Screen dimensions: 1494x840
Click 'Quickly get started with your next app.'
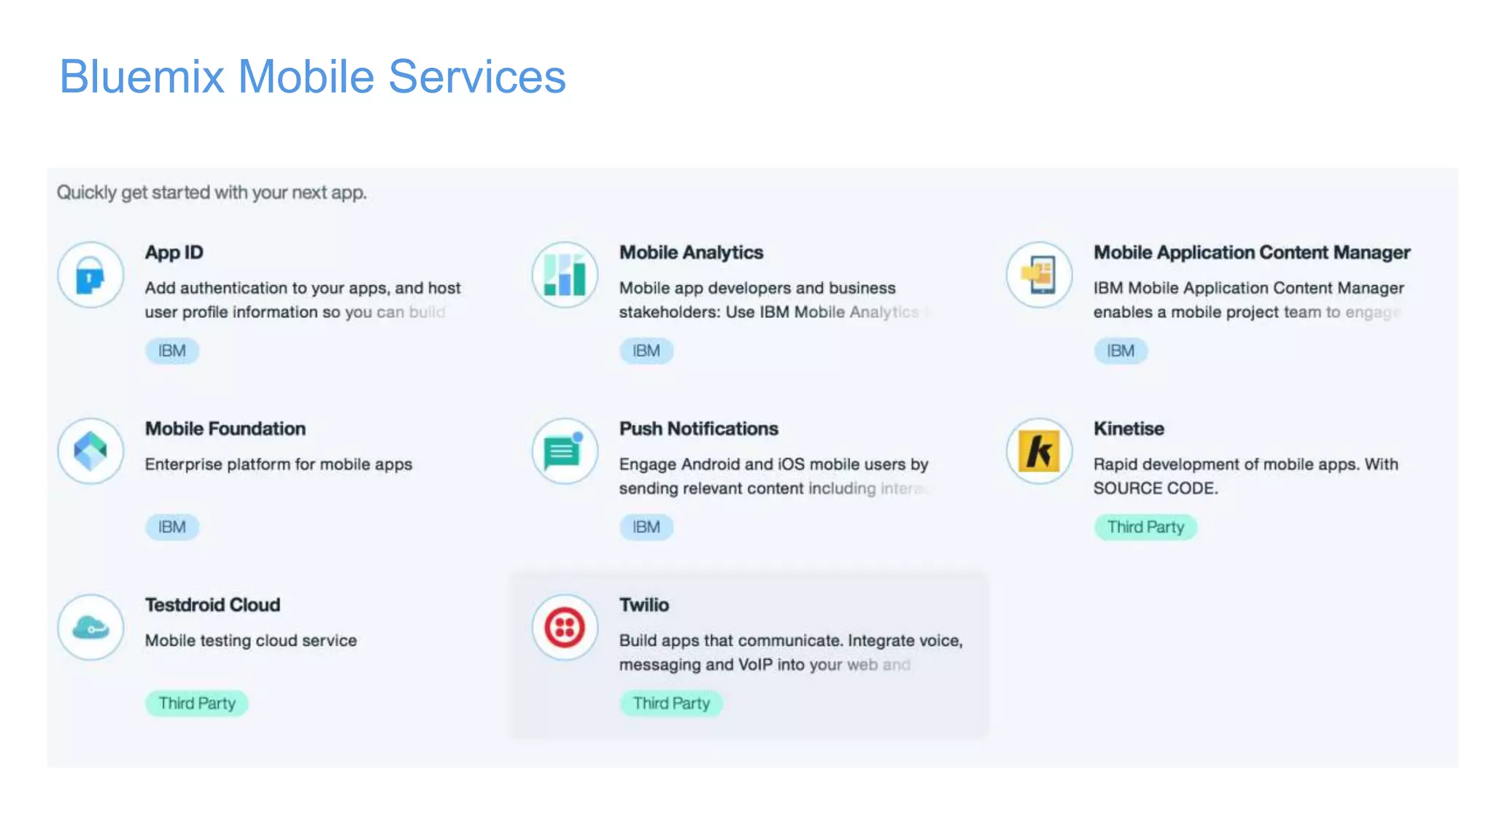coord(212,192)
